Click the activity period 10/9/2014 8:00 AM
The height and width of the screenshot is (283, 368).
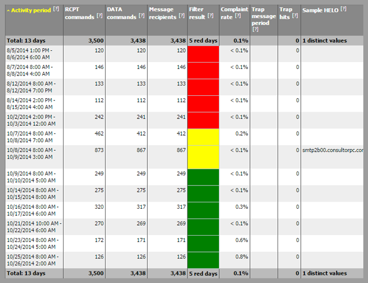31,177
